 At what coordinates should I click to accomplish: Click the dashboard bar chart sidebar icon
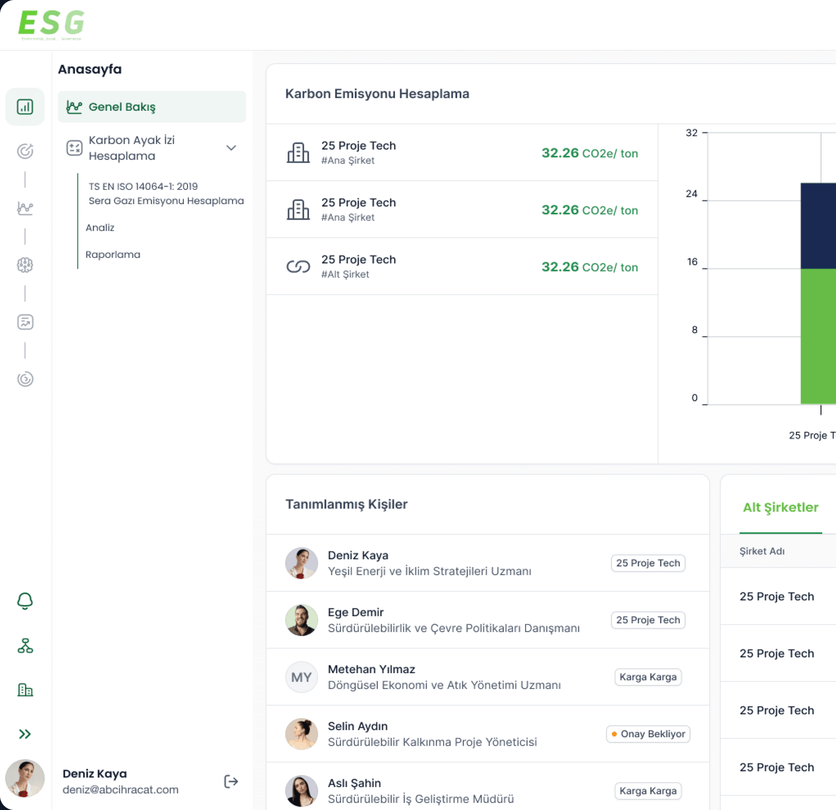(25, 107)
